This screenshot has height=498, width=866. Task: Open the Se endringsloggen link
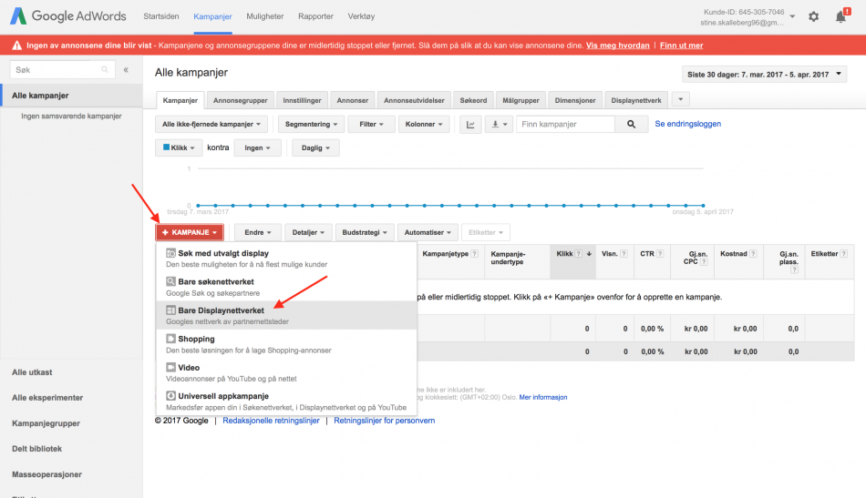point(687,124)
